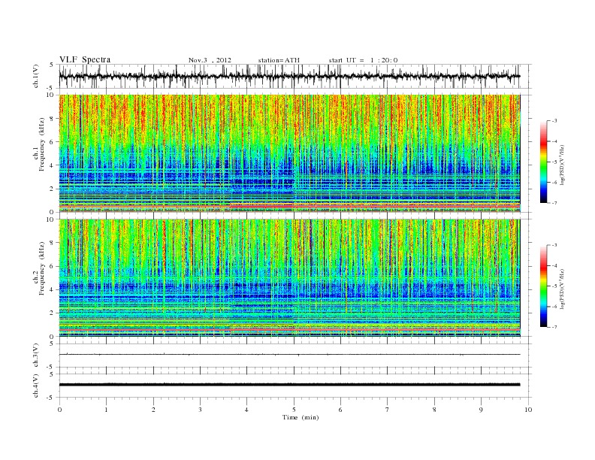Click the "ch.4(V)" axis label

tap(36, 386)
